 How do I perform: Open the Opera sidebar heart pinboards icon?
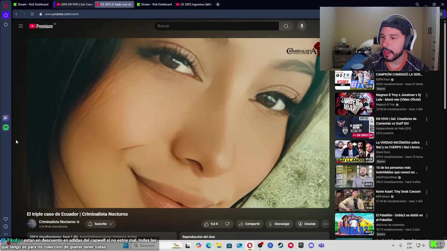click(6, 219)
